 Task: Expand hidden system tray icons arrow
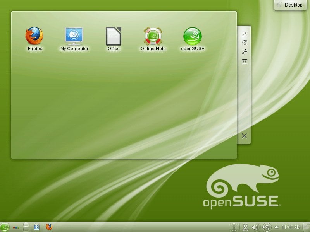pyautogui.click(x=277, y=227)
